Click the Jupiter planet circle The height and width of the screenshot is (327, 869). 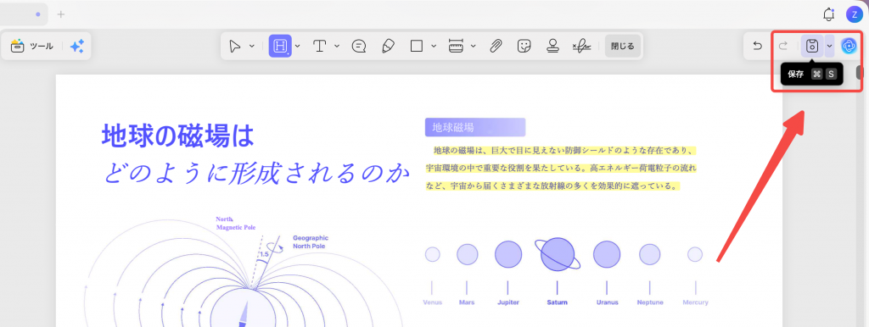pos(508,254)
